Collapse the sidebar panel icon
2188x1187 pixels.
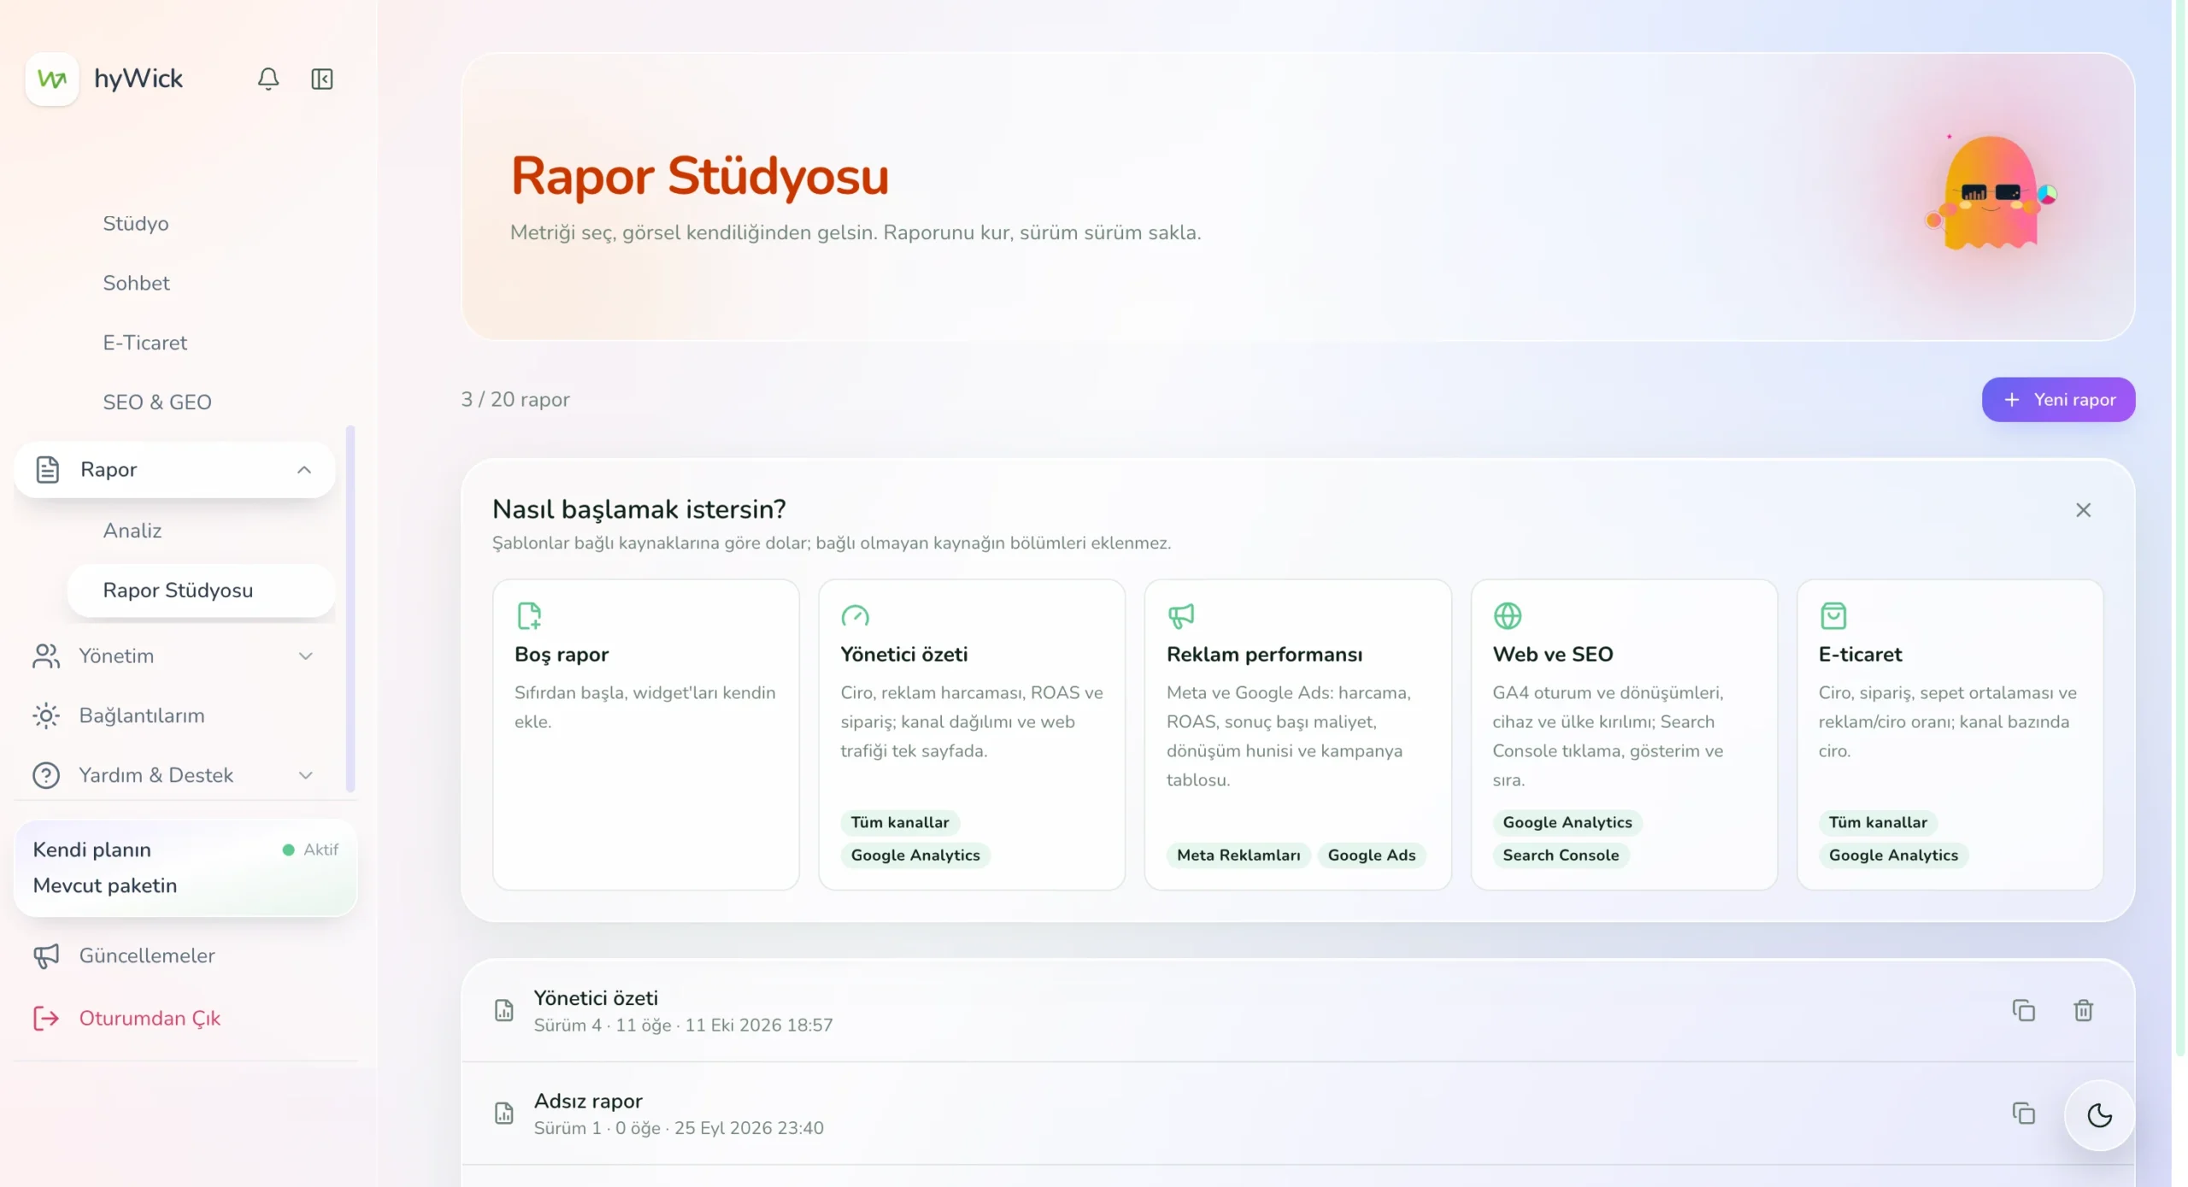click(x=322, y=79)
